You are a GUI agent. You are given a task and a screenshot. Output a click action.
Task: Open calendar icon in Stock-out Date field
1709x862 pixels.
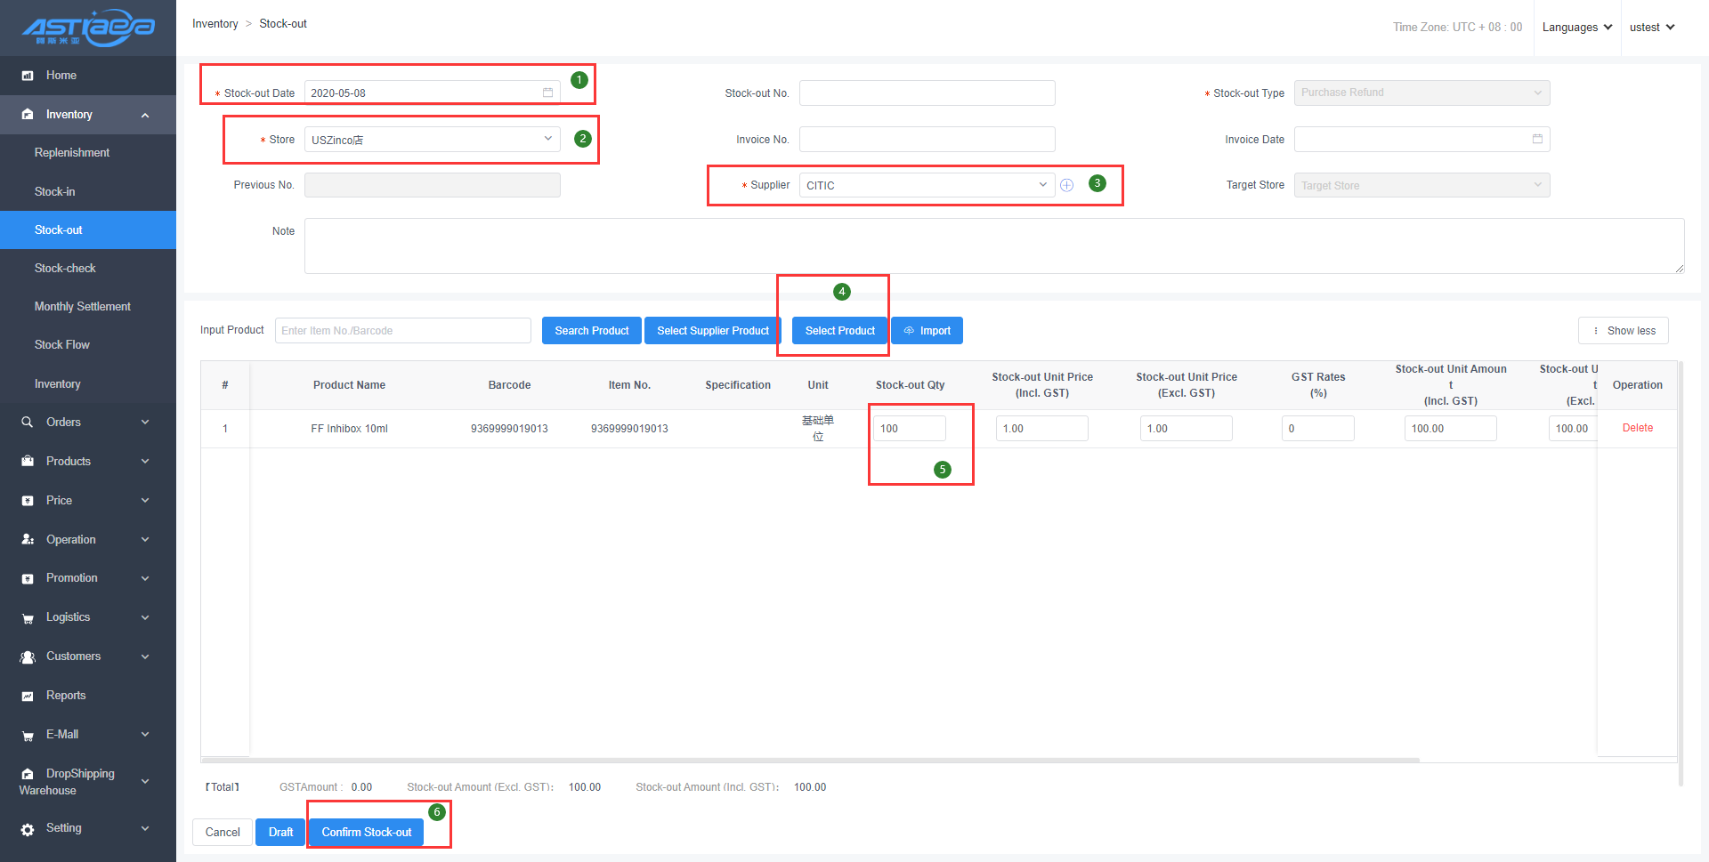pos(547,93)
